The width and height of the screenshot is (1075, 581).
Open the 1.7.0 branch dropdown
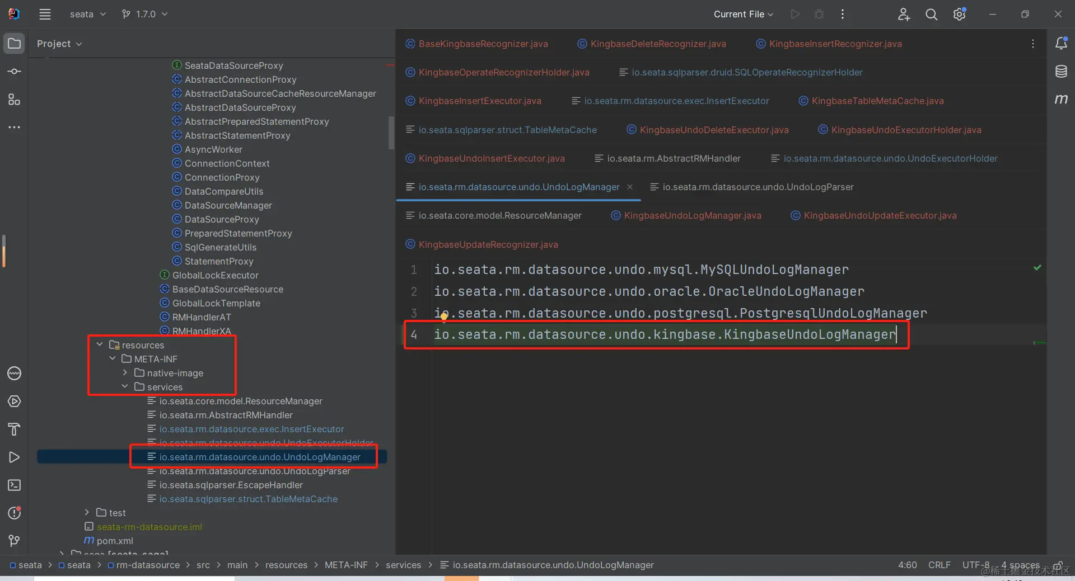click(145, 15)
